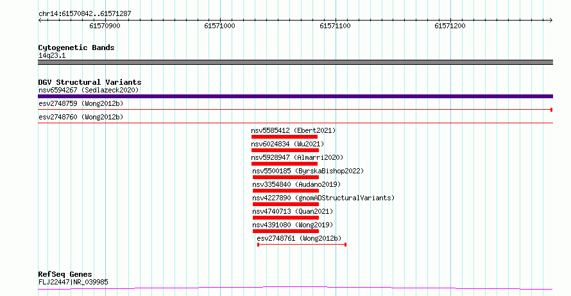This screenshot has height=296, width=571.
Task: Open variant nsv6594267 (Sedlazeck2020) label
Action: 89,90
